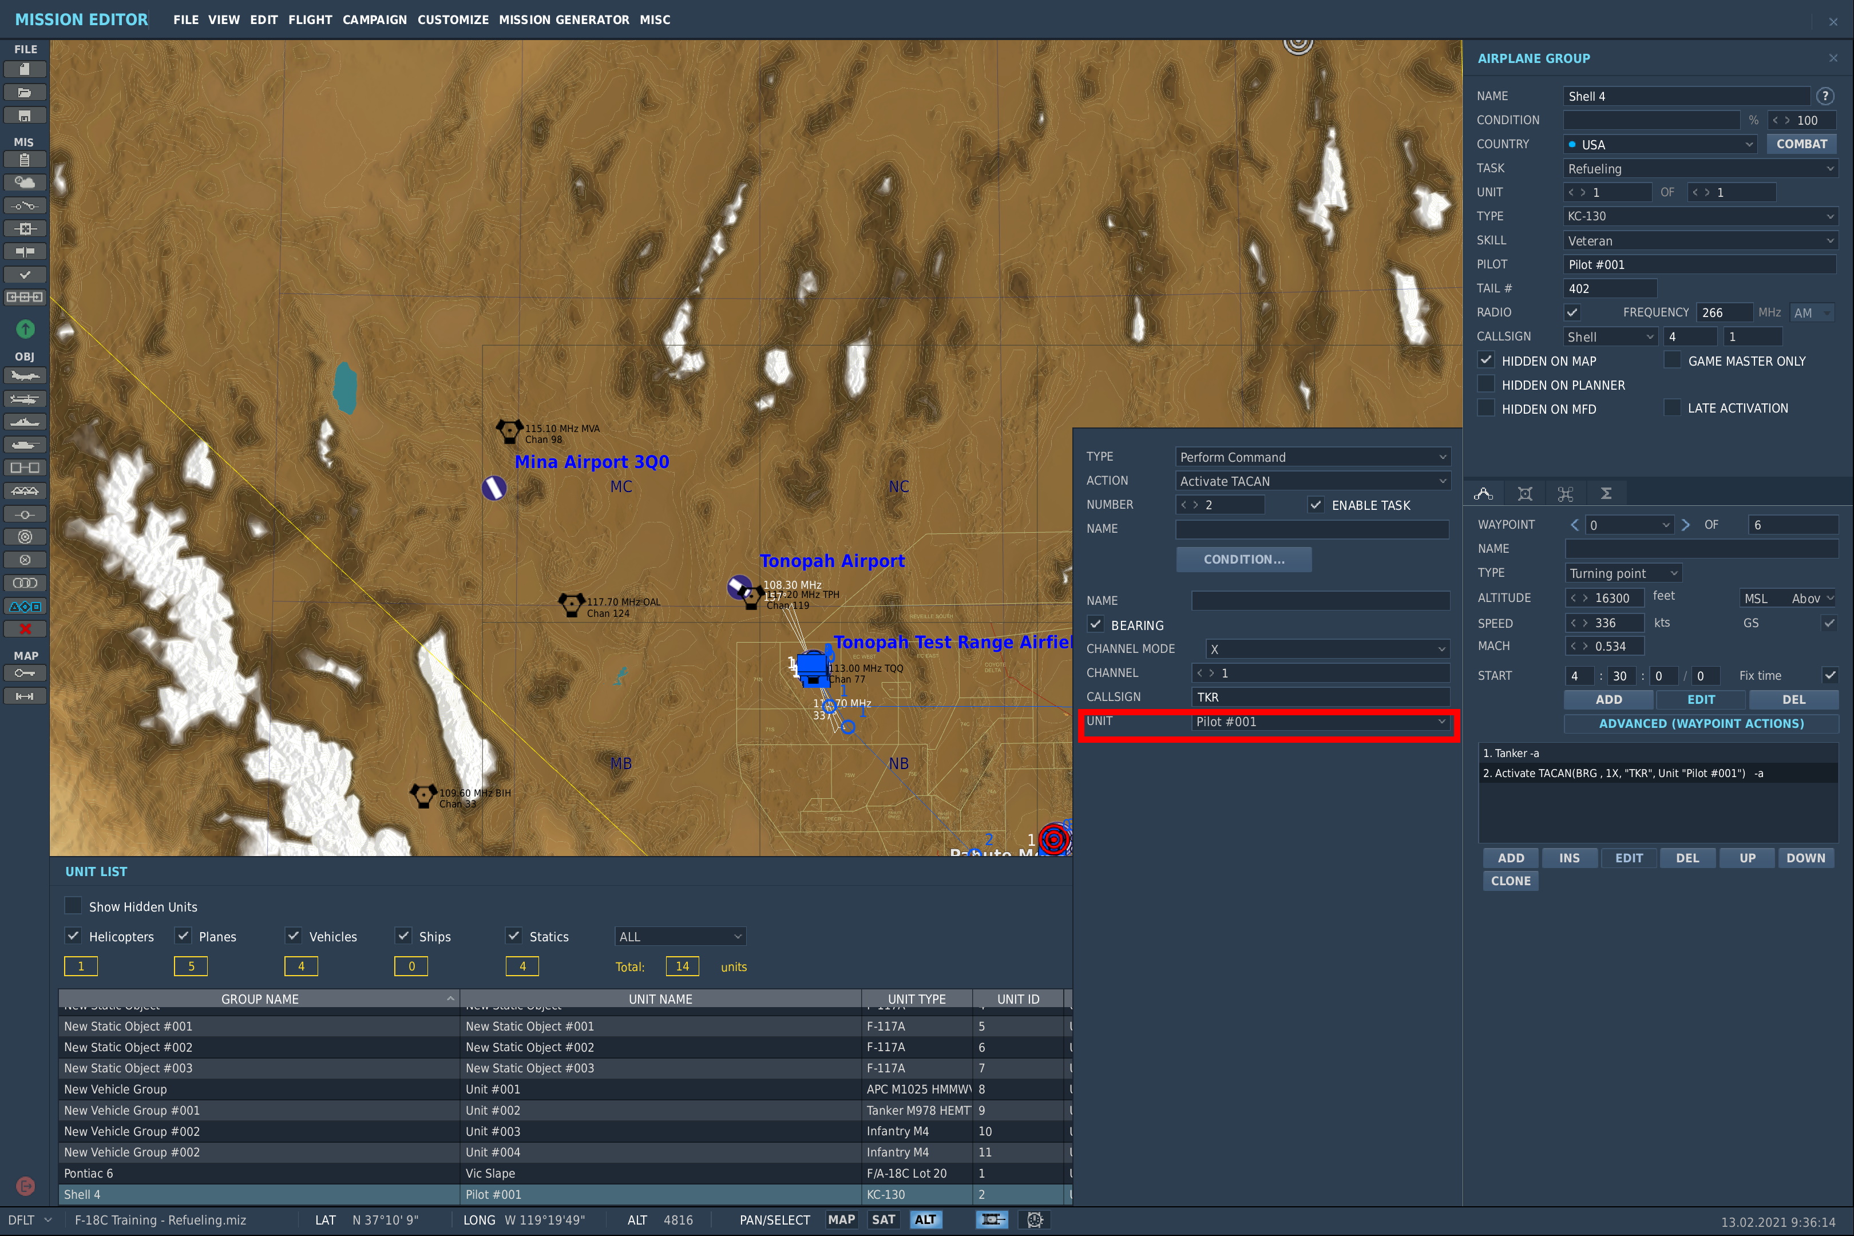Screen dimensions: 1854x1236
Task: Enable LATE ACTIVATION checkbox
Action: coord(1672,407)
